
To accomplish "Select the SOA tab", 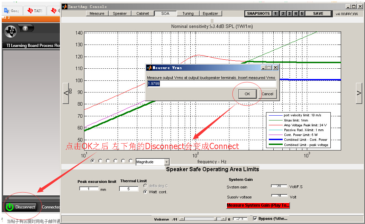I will tap(165, 13).
